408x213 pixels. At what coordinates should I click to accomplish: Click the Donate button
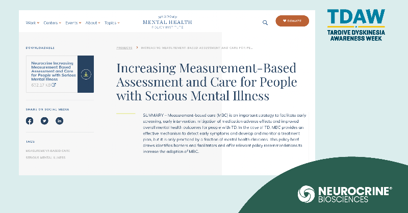[292, 21]
